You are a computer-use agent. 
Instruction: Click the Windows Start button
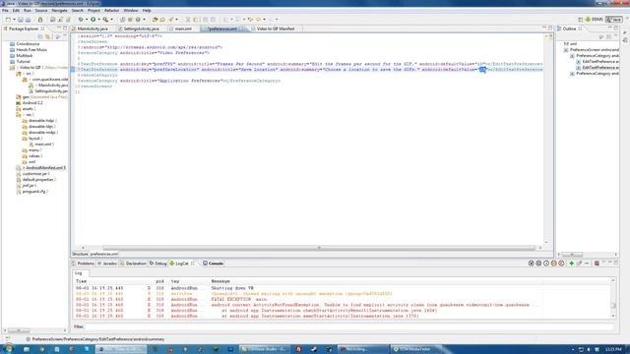tap(8, 349)
